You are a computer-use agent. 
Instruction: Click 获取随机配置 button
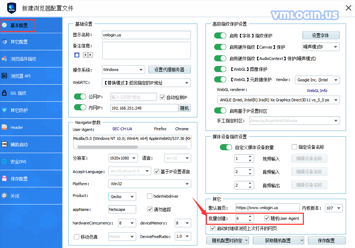(278, 241)
